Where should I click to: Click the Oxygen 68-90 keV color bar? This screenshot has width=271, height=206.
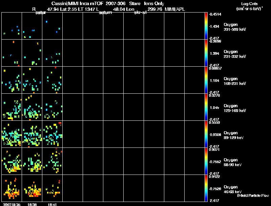[206, 161]
